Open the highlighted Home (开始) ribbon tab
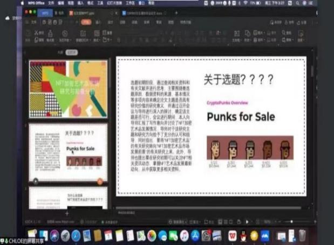Screen dimensions: 334x245 (86, 22)
